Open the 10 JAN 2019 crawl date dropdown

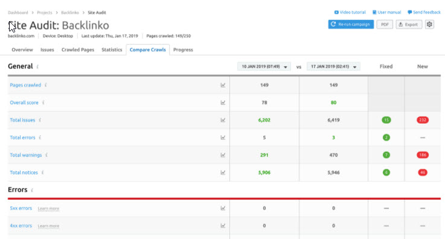(264, 66)
